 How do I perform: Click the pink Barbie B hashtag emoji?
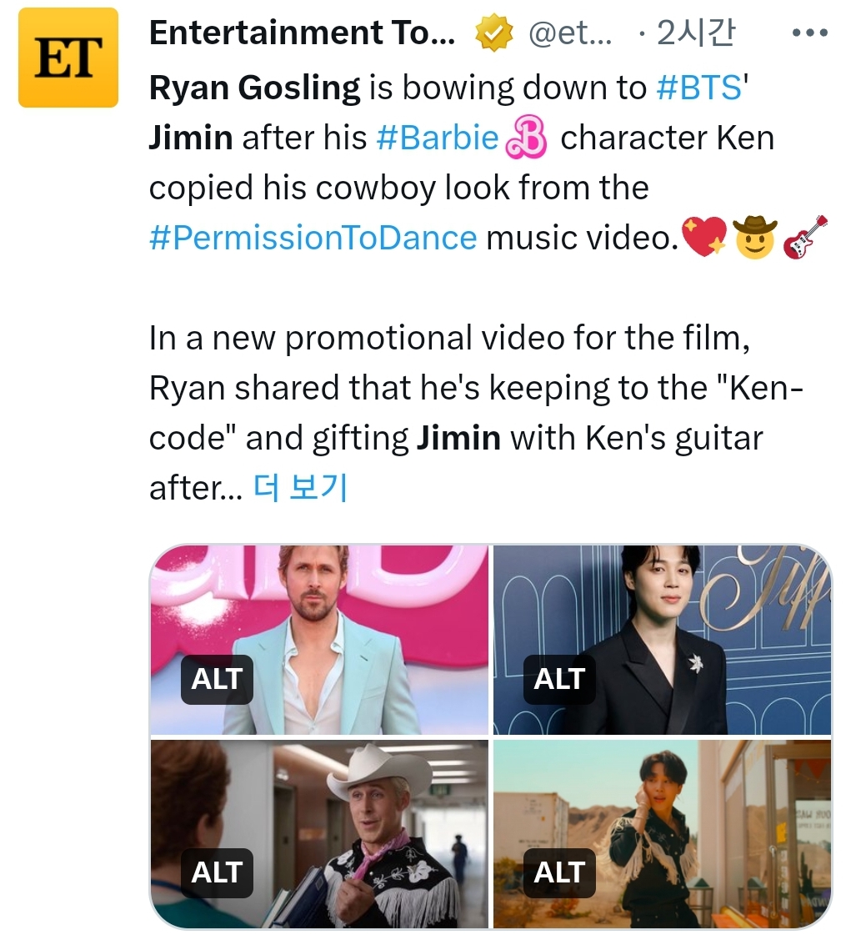coord(526,138)
